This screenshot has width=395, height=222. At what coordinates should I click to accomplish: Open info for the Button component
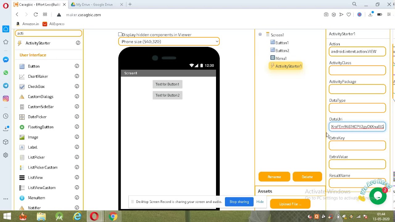(x=77, y=66)
